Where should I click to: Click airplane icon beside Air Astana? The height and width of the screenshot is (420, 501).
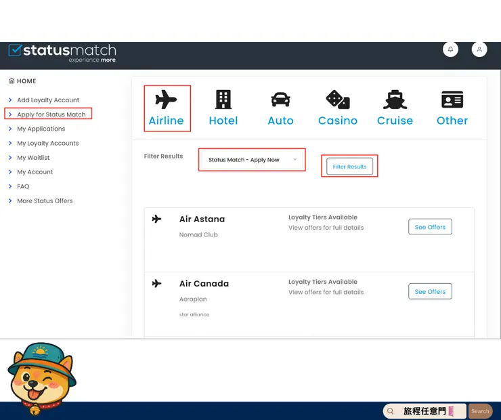[x=156, y=219]
